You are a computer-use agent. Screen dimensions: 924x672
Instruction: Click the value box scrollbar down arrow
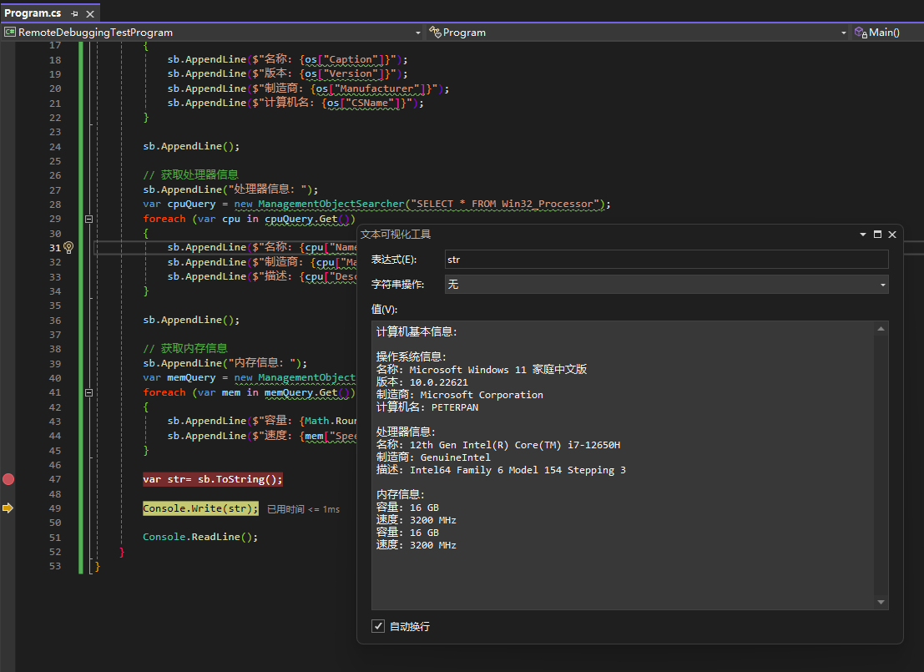point(881,602)
